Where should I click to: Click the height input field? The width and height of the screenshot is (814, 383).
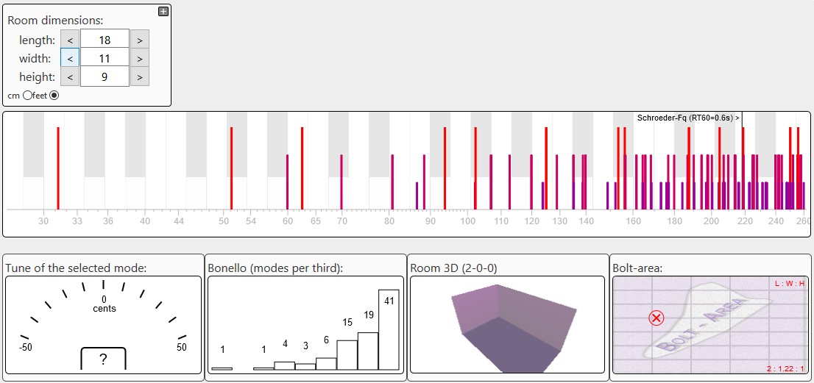105,76
